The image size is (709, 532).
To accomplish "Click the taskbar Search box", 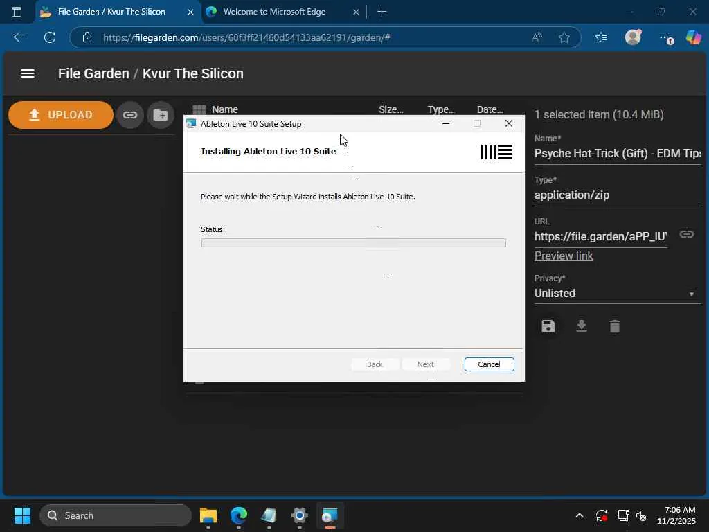I will coord(116,515).
